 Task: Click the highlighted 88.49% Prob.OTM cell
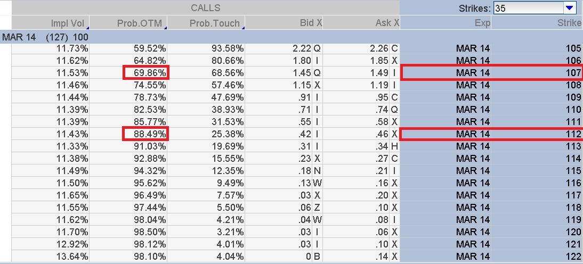(x=146, y=134)
